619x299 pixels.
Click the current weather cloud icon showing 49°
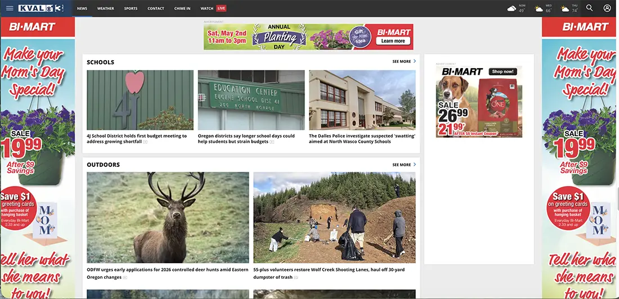pos(512,8)
